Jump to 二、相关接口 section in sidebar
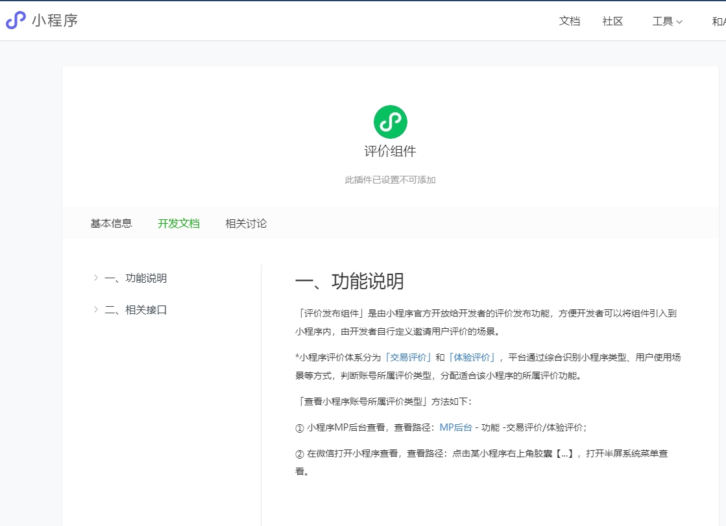The image size is (726, 526). pos(136,310)
